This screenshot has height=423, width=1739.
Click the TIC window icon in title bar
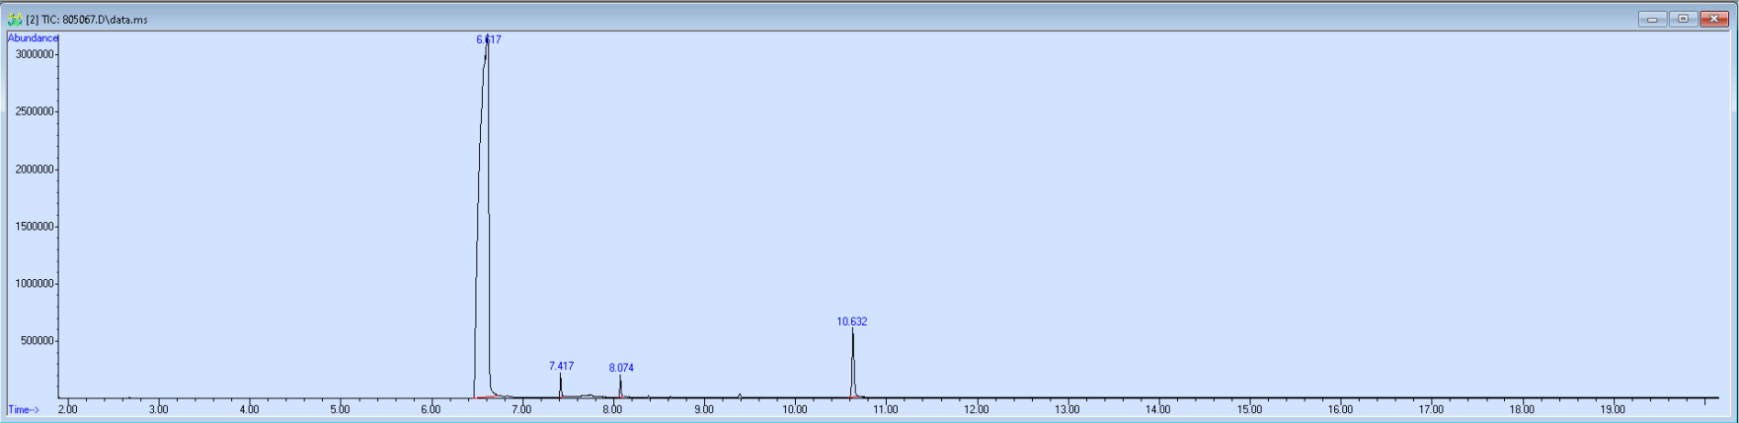coord(15,19)
